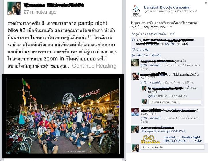The image size is (208, 161).
Task: Open the pantip.com/topic/30412541 link
Action: (163, 131)
